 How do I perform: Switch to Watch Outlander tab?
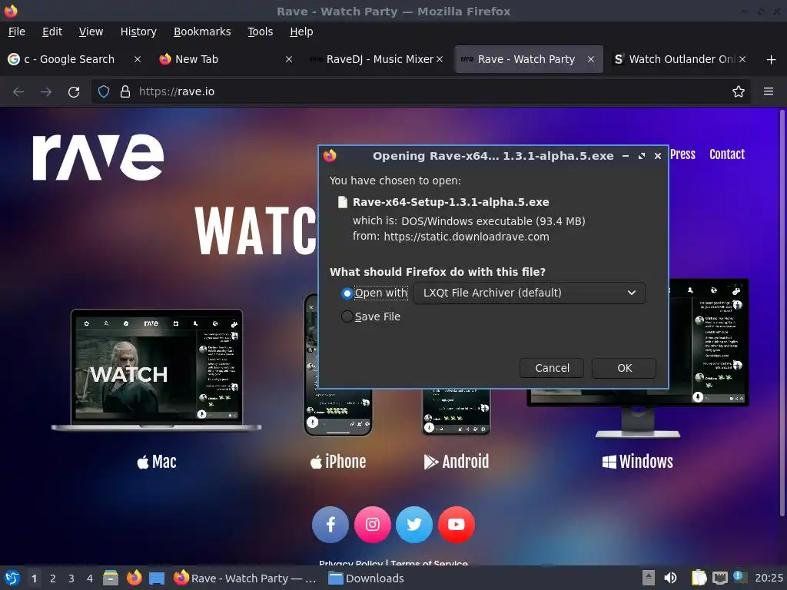click(x=680, y=59)
